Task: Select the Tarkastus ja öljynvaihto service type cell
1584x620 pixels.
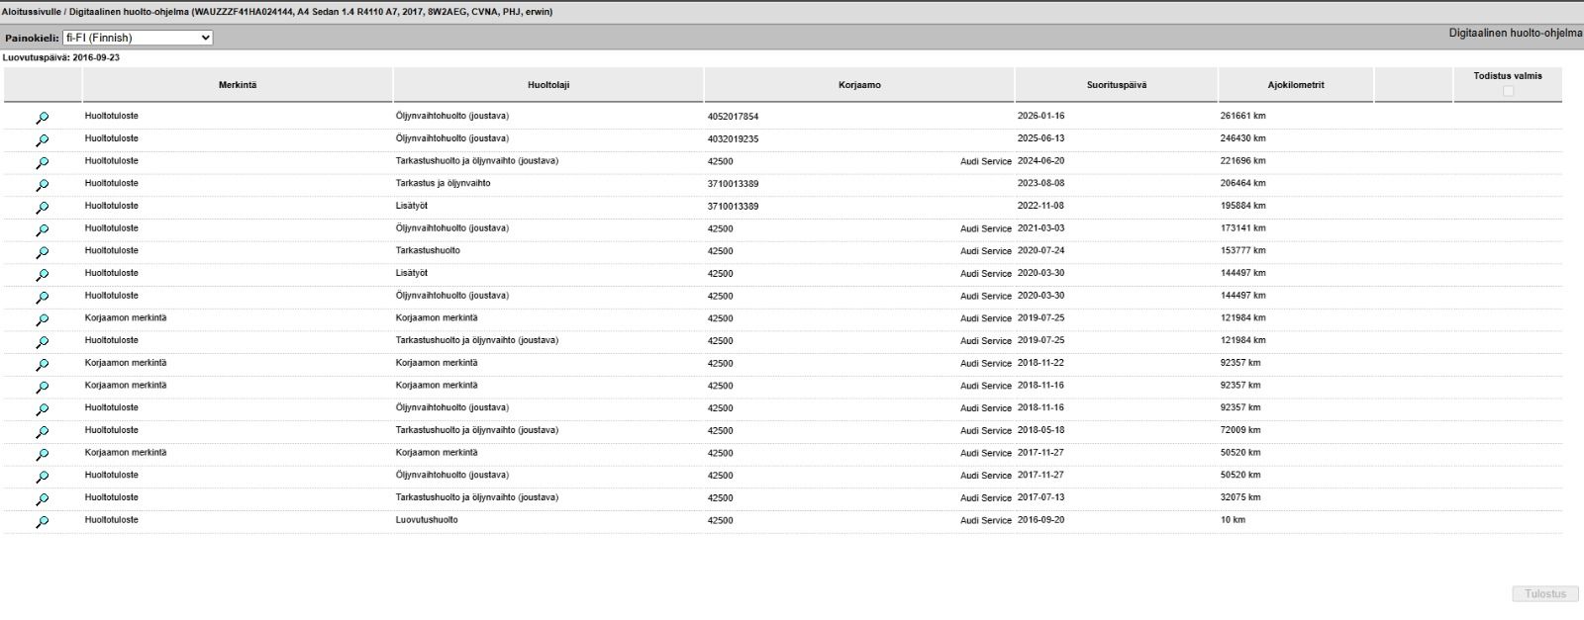Action: tap(443, 183)
